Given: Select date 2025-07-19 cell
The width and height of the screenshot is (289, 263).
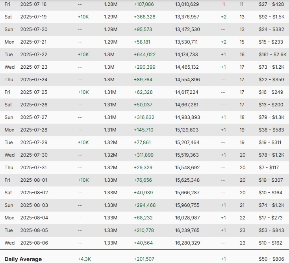Looking at the screenshot, I should (x=34, y=17).
